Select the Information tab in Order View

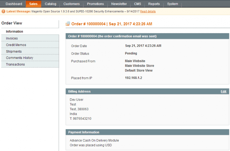(x=14, y=32)
